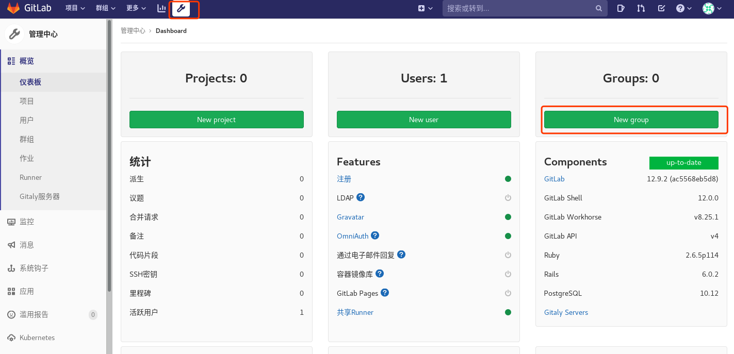Open the issues icon in top bar
The image size is (734, 354).
(x=621, y=8)
